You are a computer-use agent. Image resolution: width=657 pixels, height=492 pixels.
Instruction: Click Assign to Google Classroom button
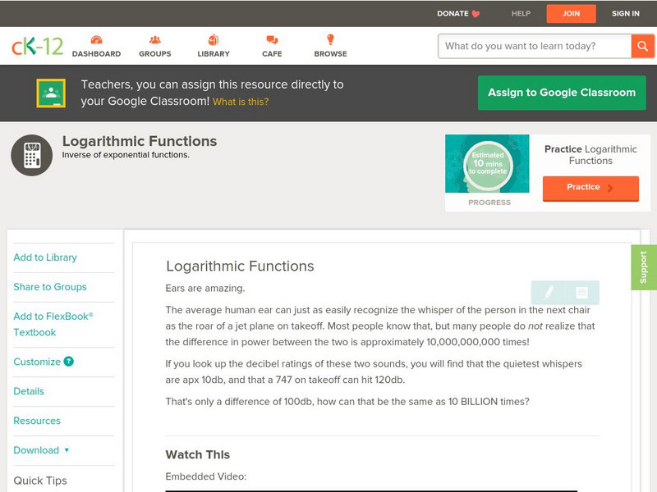pyautogui.click(x=562, y=93)
